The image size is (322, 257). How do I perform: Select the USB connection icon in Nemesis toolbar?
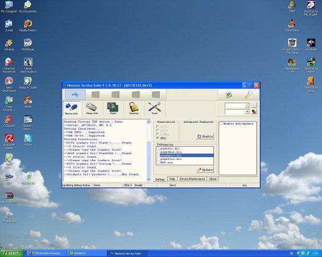point(75,95)
